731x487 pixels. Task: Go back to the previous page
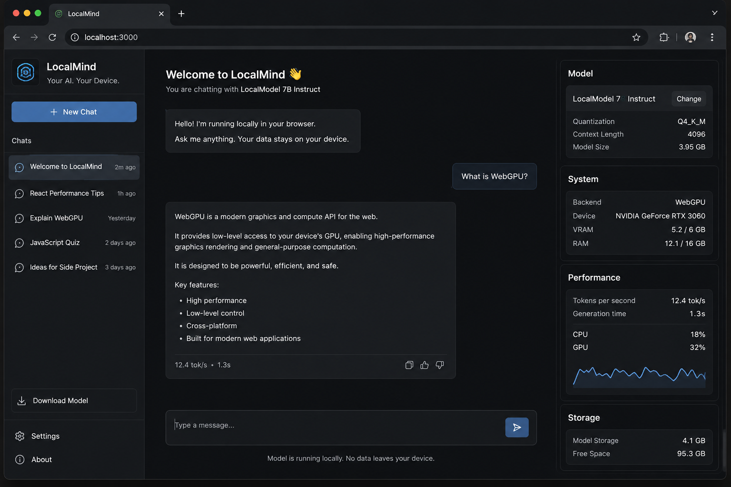pyautogui.click(x=16, y=37)
